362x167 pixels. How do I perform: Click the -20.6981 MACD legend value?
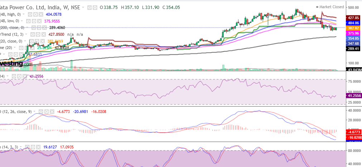click(x=81, y=112)
